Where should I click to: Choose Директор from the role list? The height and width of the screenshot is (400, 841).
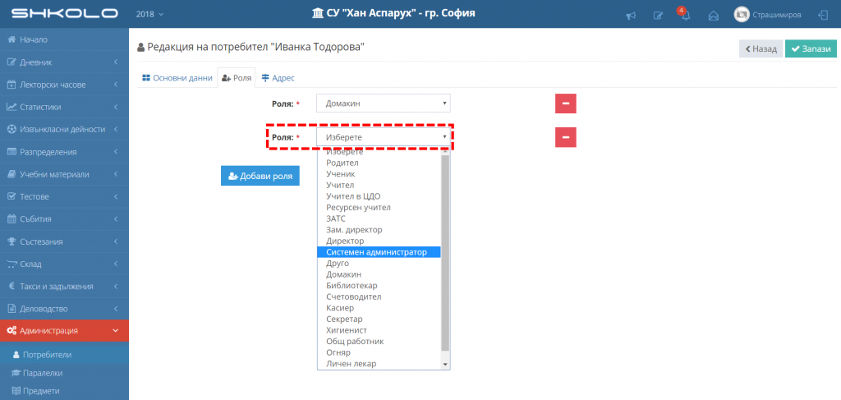pos(379,241)
